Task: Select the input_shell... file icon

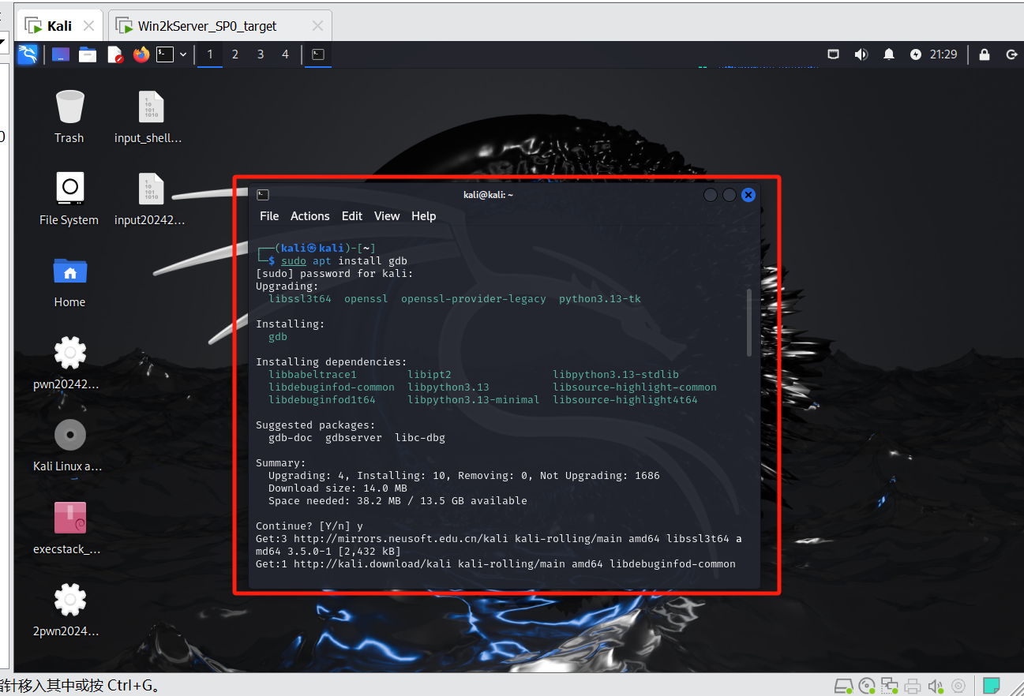Action: (149, 117)
